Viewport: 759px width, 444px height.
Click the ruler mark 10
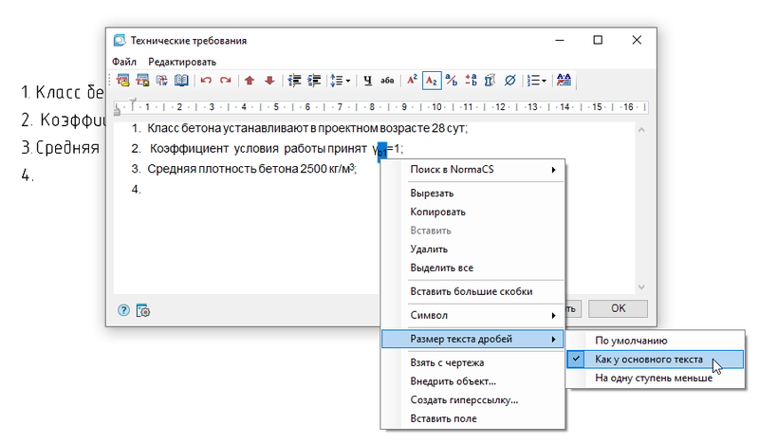click(436, 107)
